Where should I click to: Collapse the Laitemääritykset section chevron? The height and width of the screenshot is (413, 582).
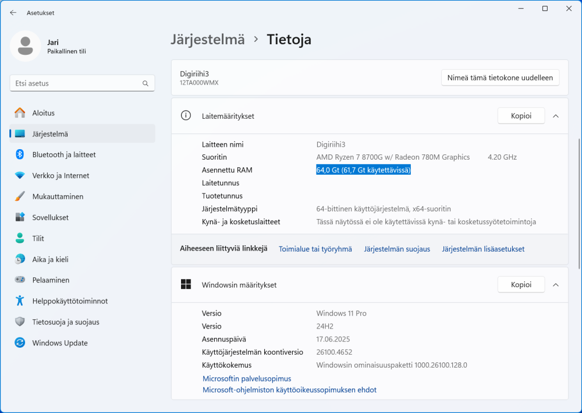coord(555,116)
